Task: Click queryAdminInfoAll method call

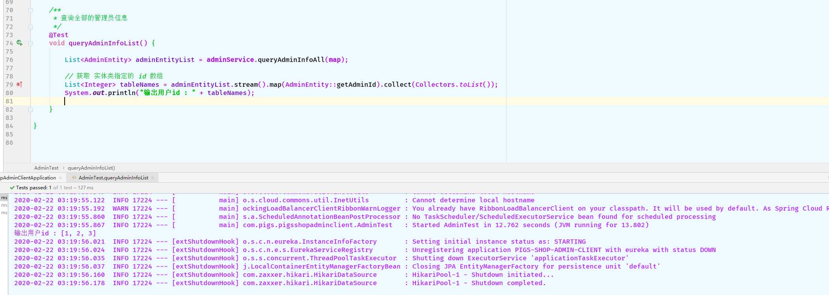Action: (291, 60)
